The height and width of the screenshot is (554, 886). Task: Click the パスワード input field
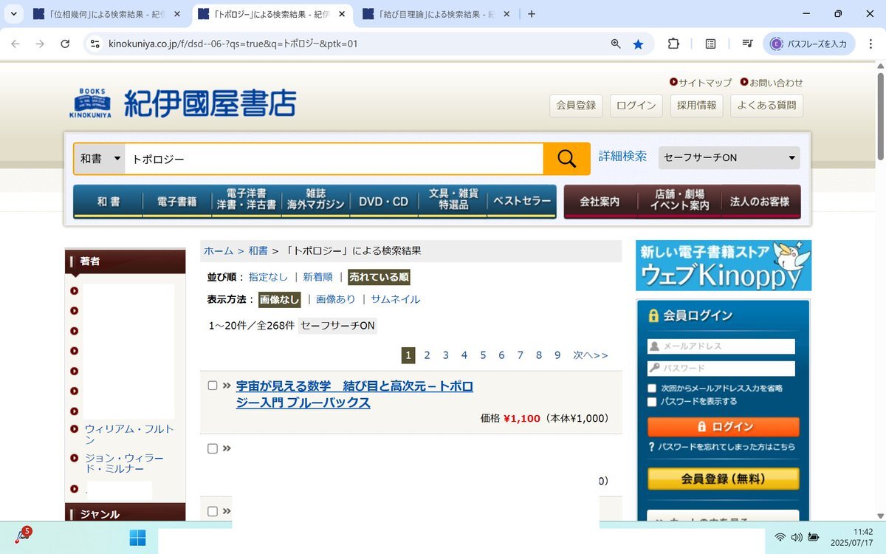(721, 369)
